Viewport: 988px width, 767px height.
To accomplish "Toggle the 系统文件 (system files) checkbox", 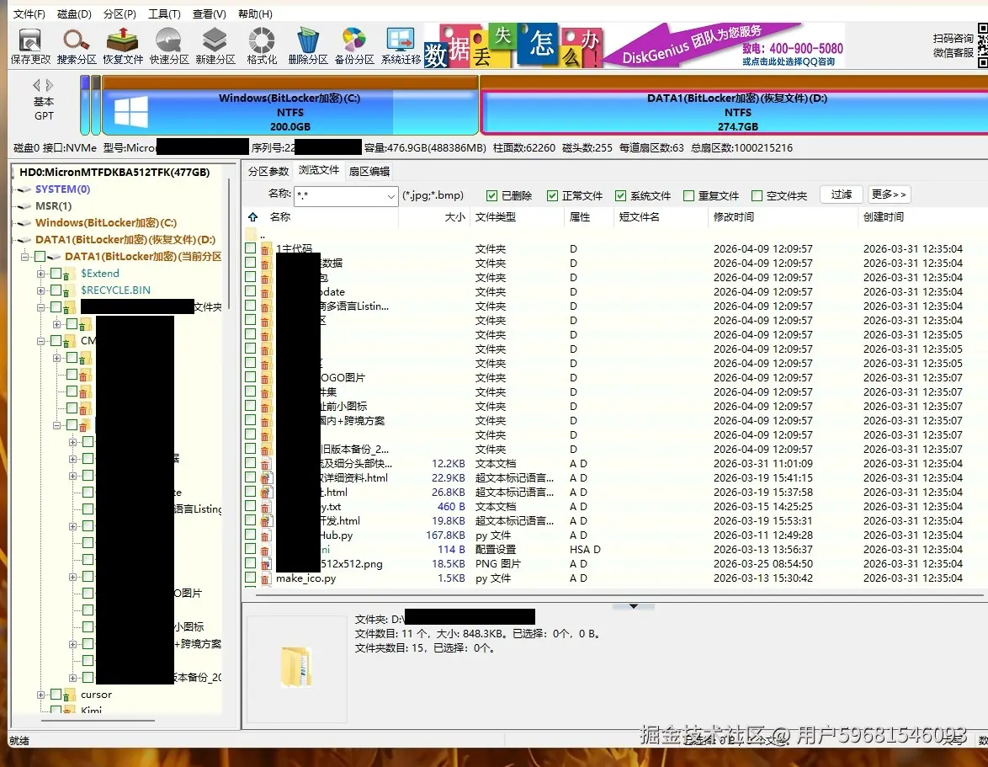I will pos(620,195).
